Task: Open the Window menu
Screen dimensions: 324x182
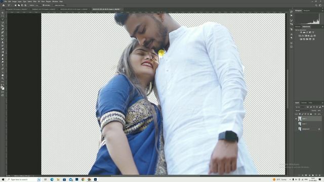Action: (x=55, y=2)
